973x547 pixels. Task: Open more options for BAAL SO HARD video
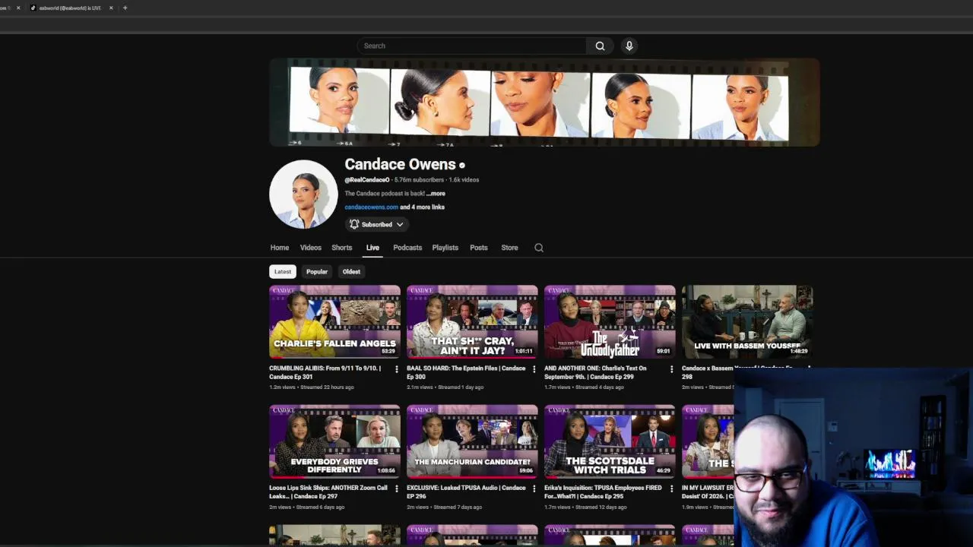pyautogui.click(x=534, y=369)
